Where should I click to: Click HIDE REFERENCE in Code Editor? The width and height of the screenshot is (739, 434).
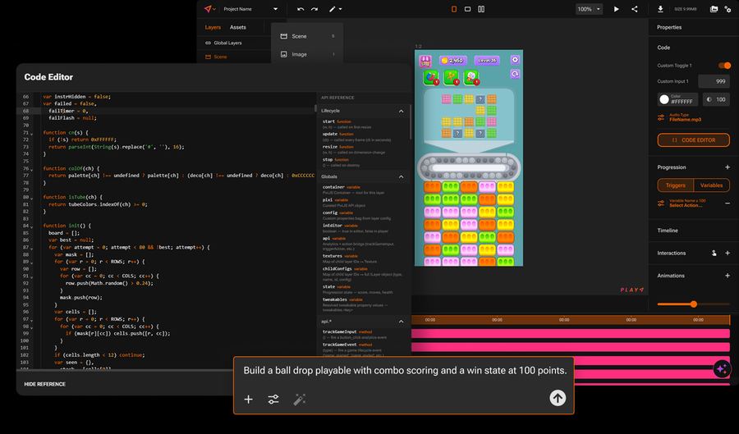click(x=45, y=384)
